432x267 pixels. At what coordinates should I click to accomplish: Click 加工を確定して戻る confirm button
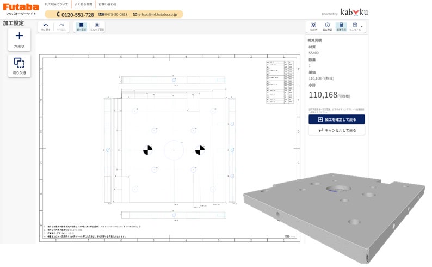click(336, 119)
